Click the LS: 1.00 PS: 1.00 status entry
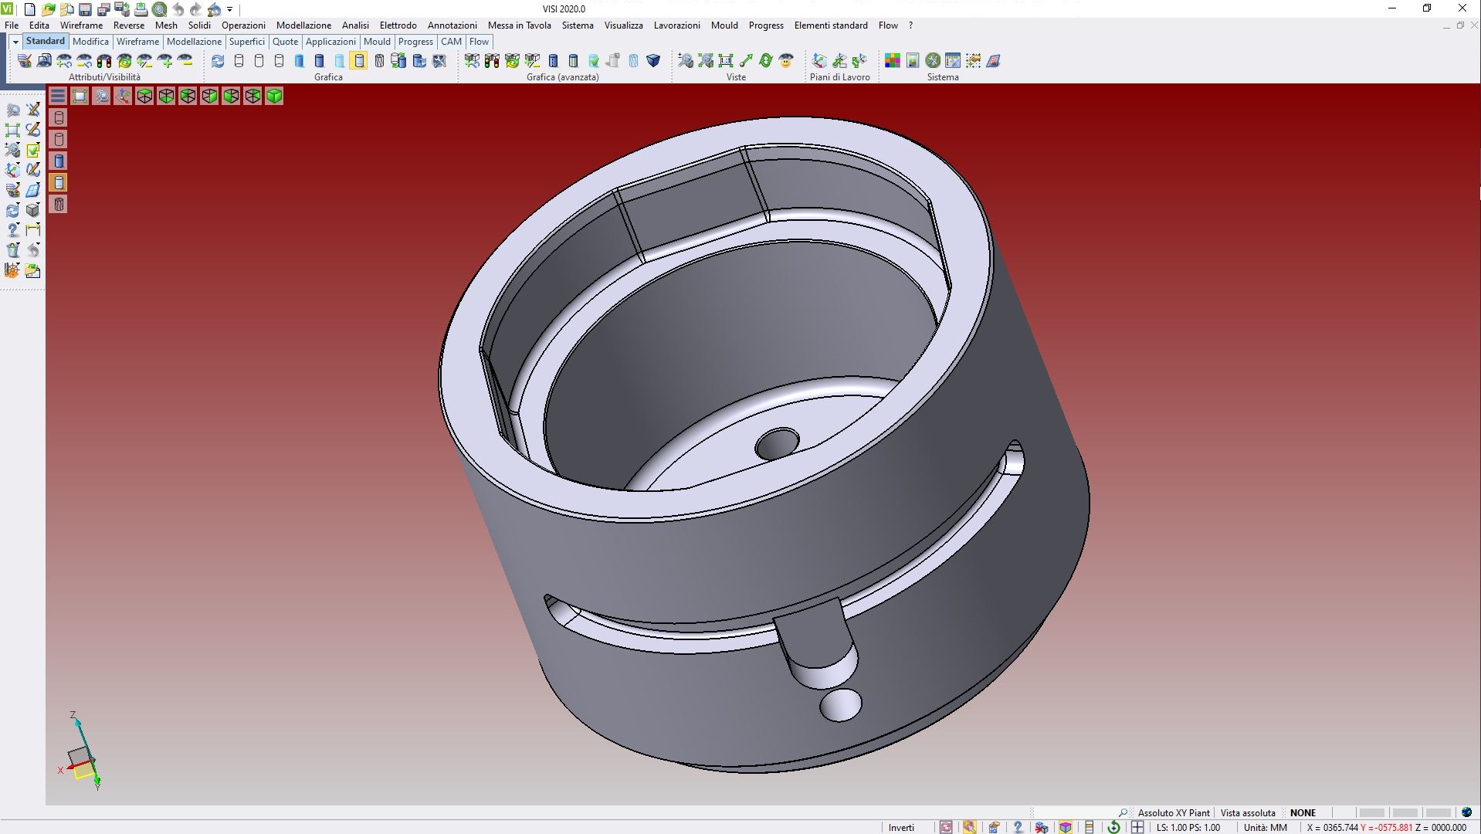Image resolution: width=1481 pixels, height=834 pixels. click(1188, 827)
